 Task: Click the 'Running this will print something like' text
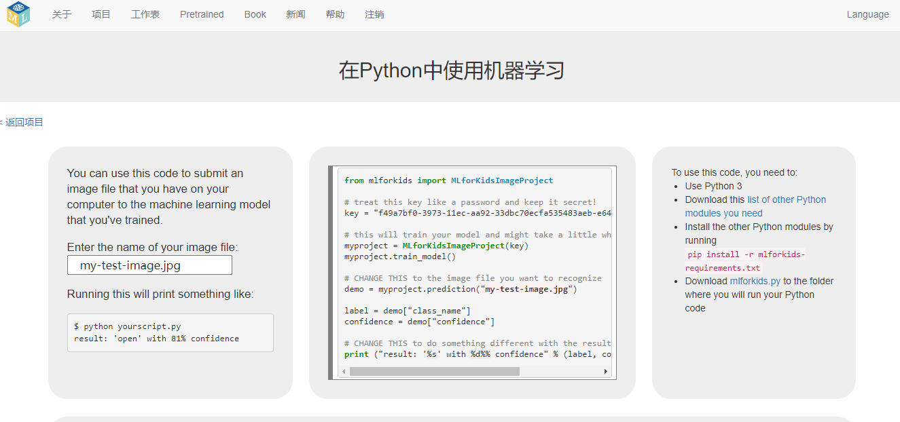[160, 294]
